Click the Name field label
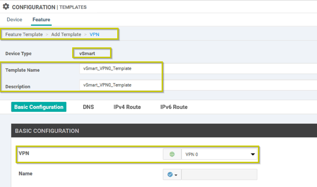Image resolution: width=317 pixels, height=187 pixels. pyautogui.click(x=25, y=174)
